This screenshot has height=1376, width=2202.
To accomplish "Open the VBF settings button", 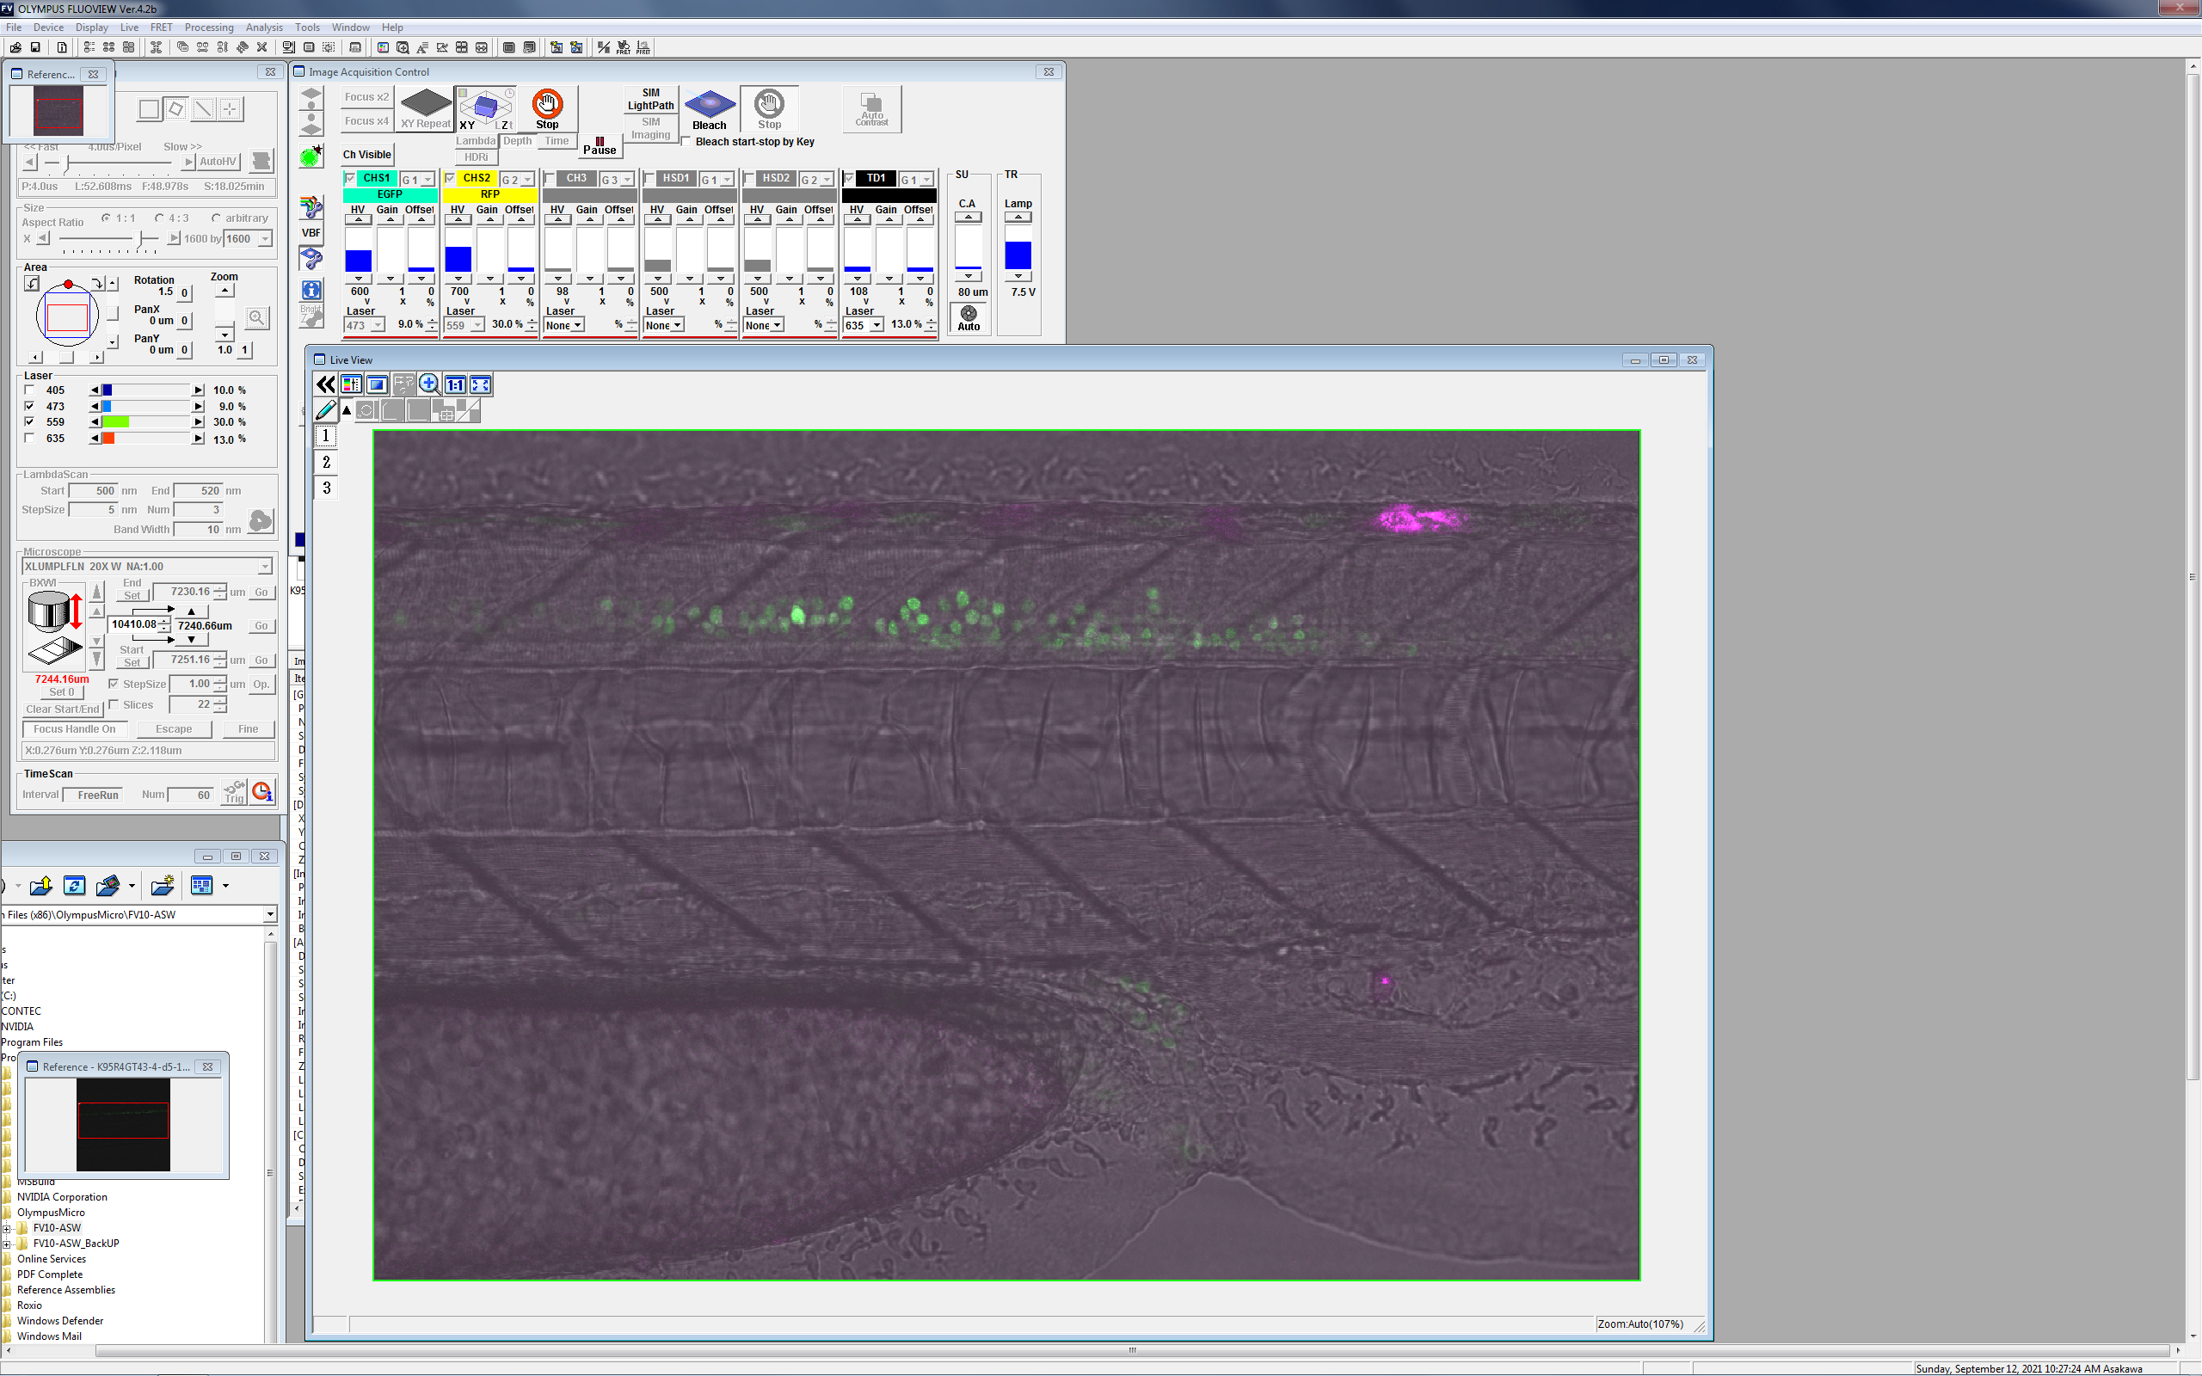I will point(311,233).
